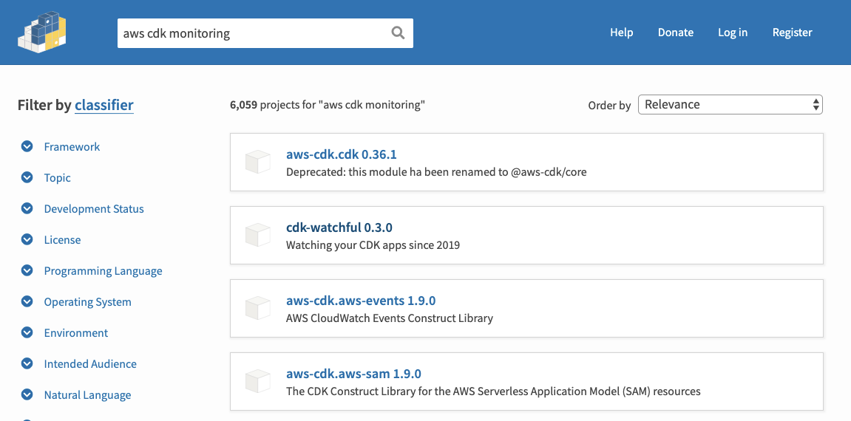Image resolution: width=851 pixels, height=421 pixels.
Task: Click the Development Status filter label
Action: pyautogui.click(x=94, y=208)
